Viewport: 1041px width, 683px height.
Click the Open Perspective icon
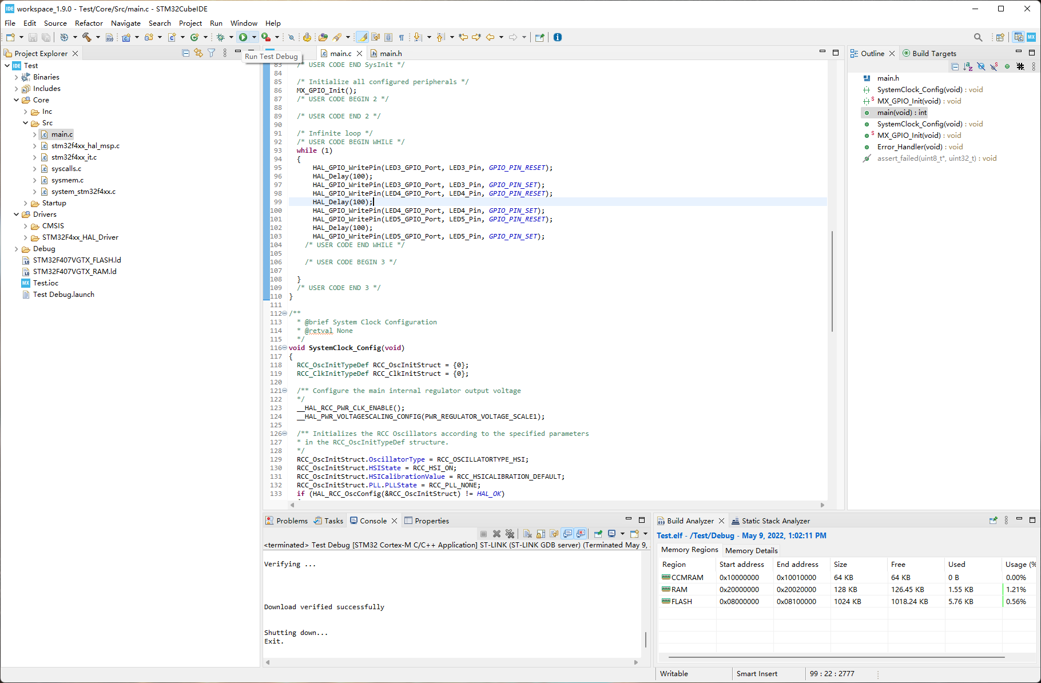pos(1000,37)
